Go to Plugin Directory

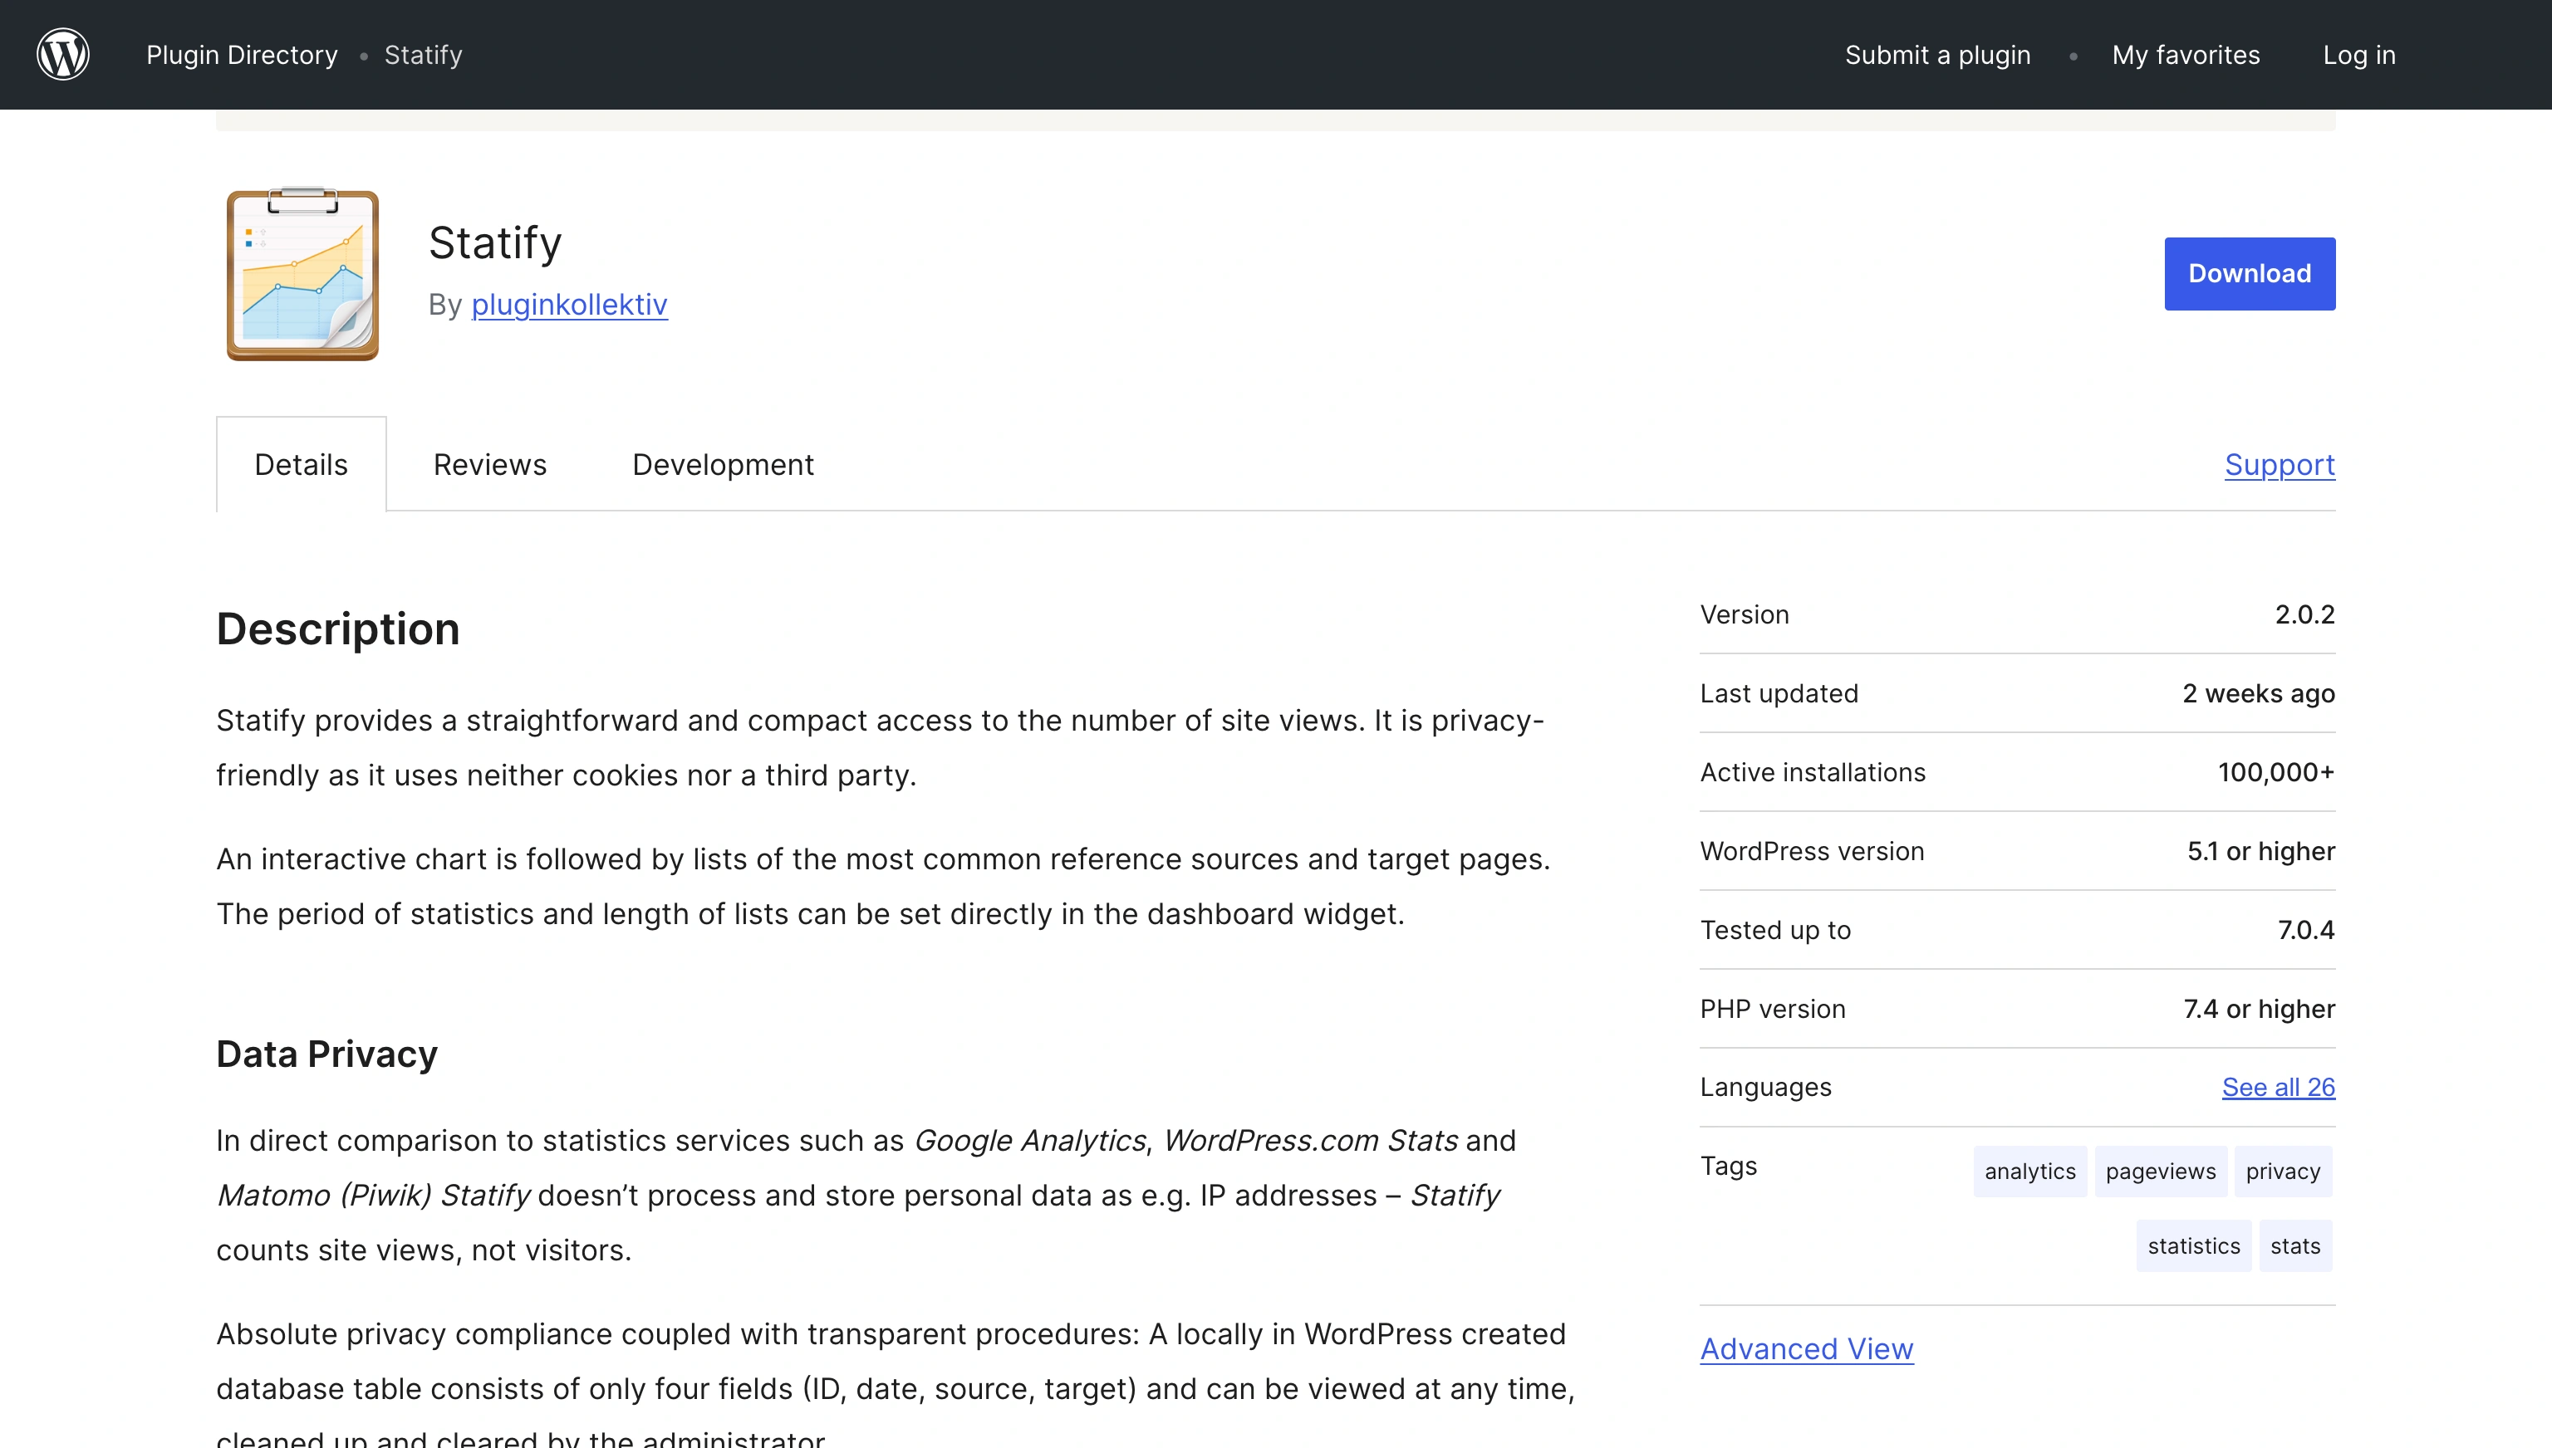point(242,55)
